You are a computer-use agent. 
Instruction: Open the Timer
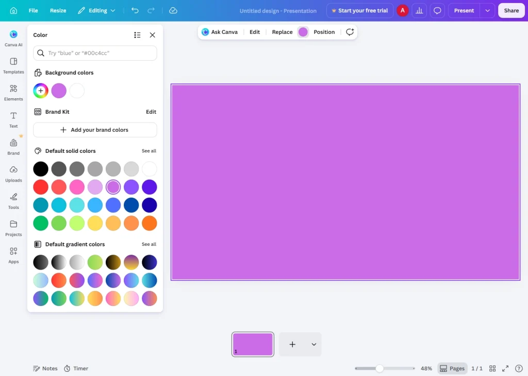pos(76,369)
